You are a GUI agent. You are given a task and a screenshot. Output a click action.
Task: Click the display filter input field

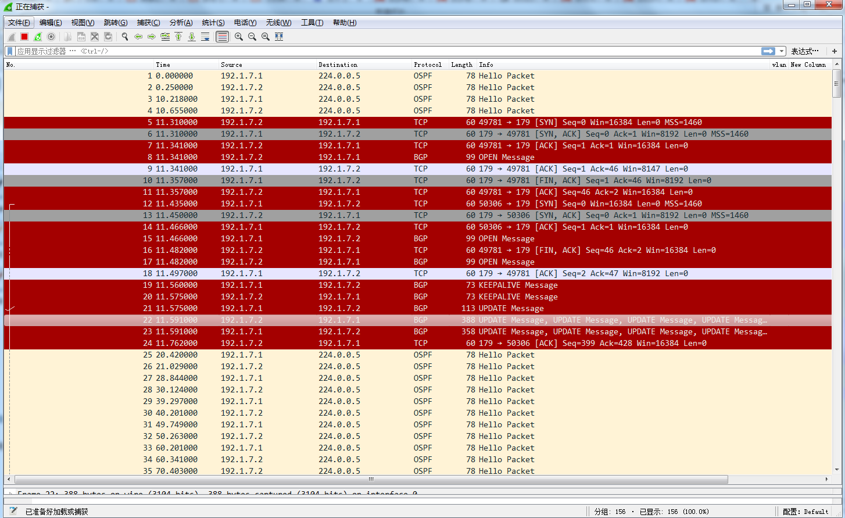point(388,51)
